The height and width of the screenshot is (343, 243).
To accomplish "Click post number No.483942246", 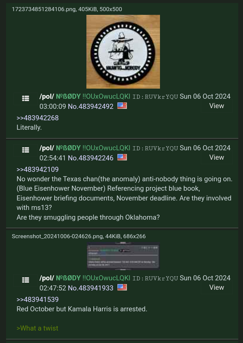I will pyautogui.click(x=91, y=158).
